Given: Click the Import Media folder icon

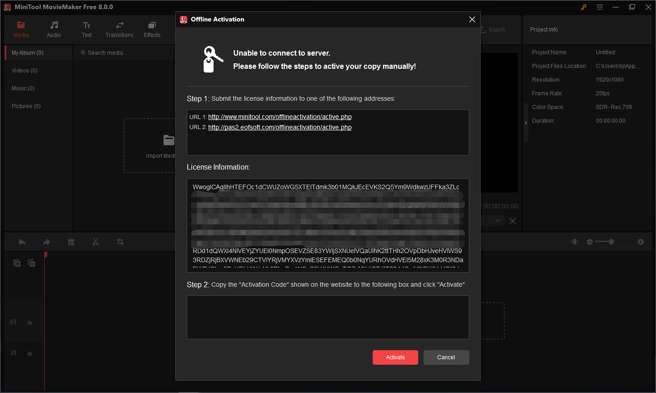Looking at the screenshot, I should pos(169,140).
